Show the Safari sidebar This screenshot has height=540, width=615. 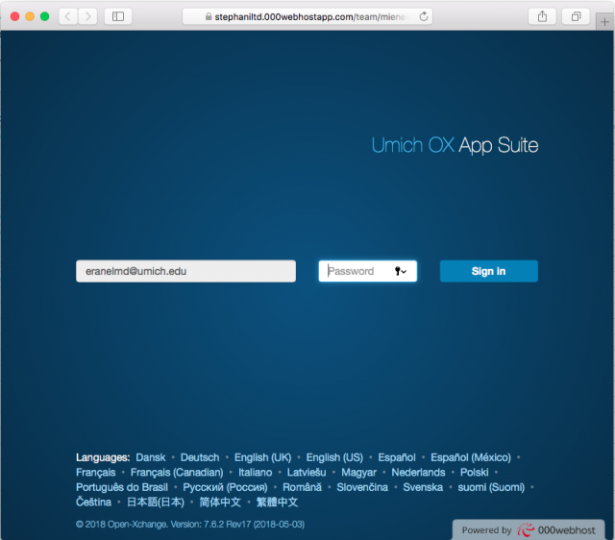[118, 16]
